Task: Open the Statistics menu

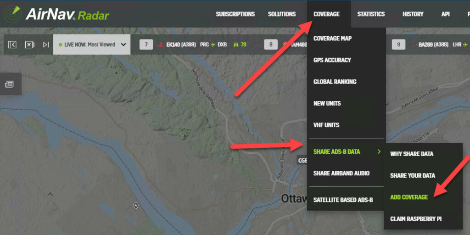Action: pyautogui.click(x=371, y=14)
